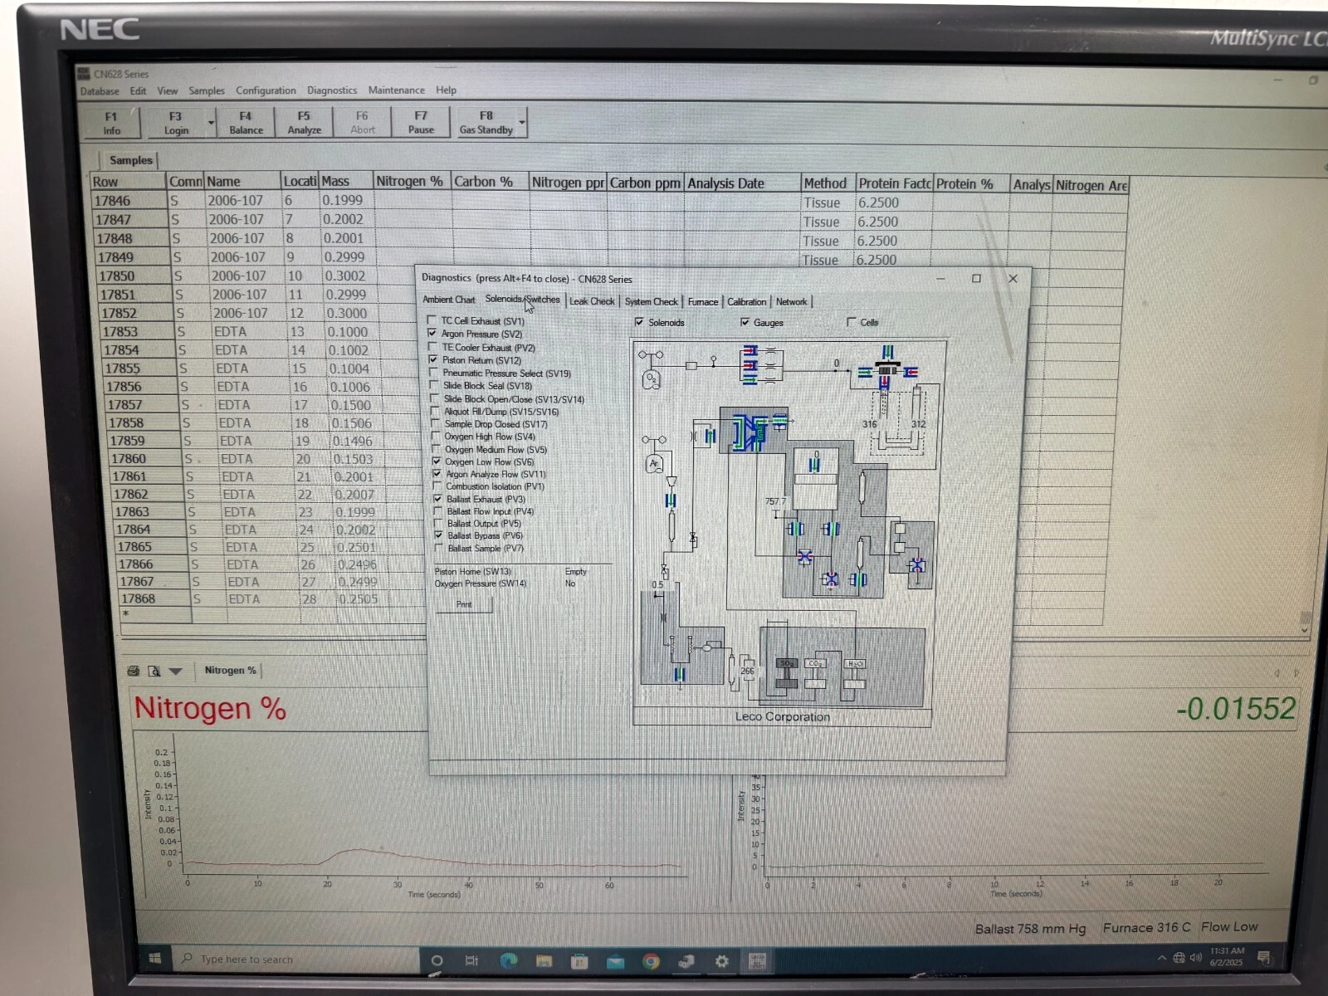Uncheck the Solenoids display checkbox
This screenshot has height=996, width=1328.
[639, 322]
